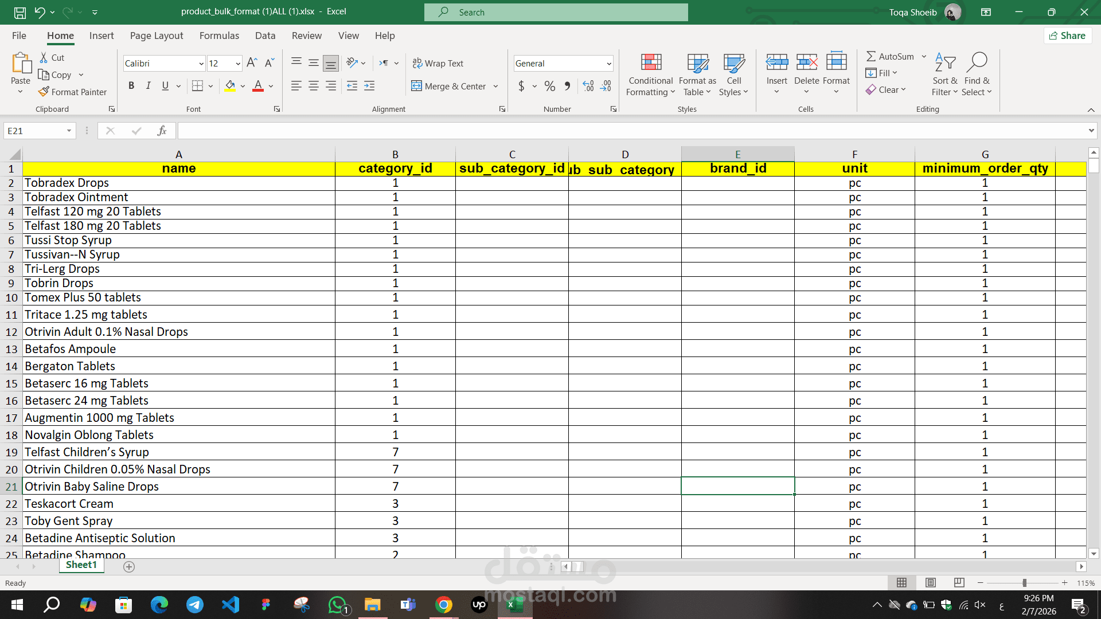Open the Name Box dropdown arrow
Screen dimensions: 1101x619
tap(69, 131)
